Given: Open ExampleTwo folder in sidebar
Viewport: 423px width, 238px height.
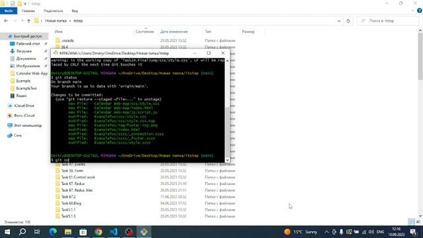Looking at the screenshot, I should pyautogui.click(x=26, y=88).
